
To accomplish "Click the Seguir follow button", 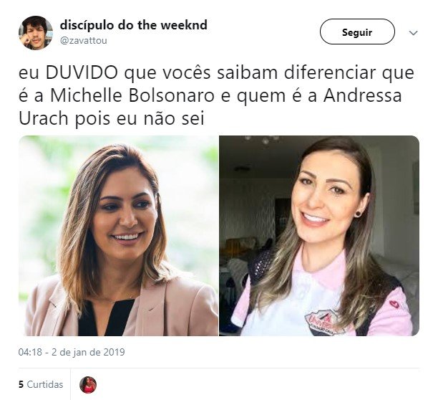I will pyautogui.click(x=357, y=32).
